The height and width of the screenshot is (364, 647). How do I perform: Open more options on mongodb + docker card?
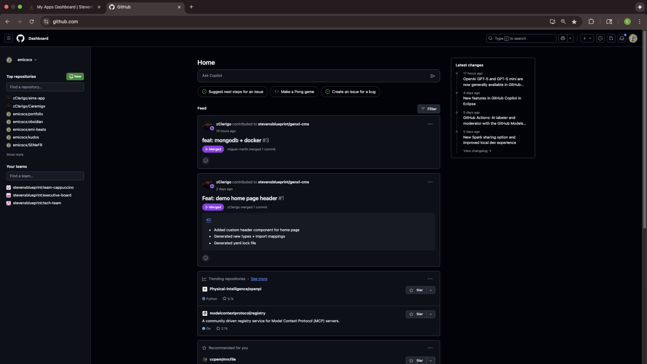coord(430,124)
